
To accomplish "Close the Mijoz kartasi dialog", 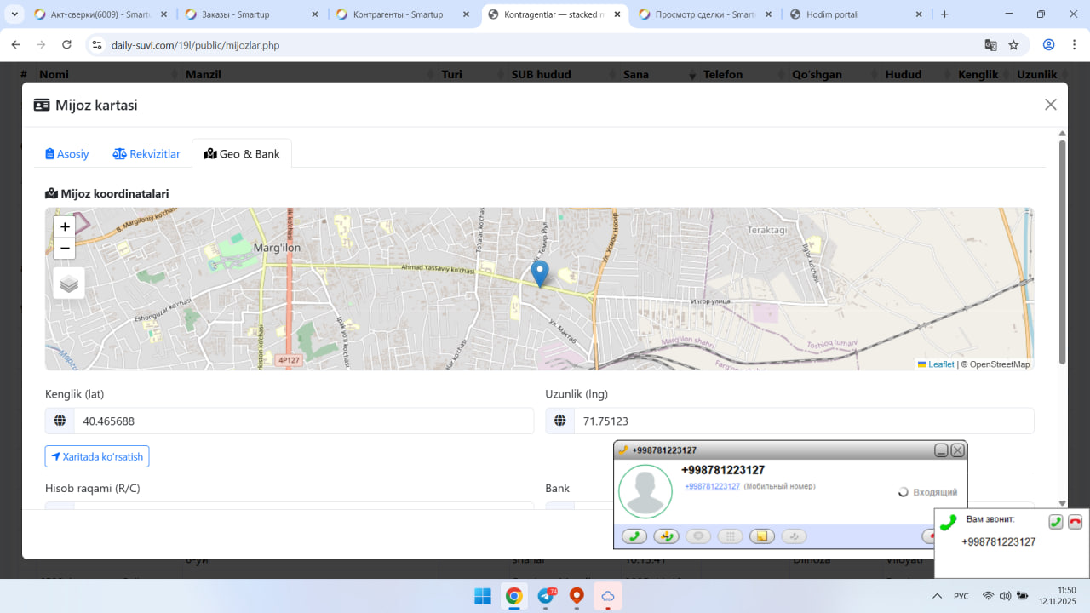I will [x=1050, y=105].
